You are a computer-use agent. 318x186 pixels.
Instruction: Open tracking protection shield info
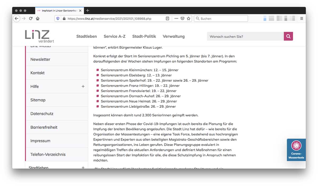[x=58, y=19]
